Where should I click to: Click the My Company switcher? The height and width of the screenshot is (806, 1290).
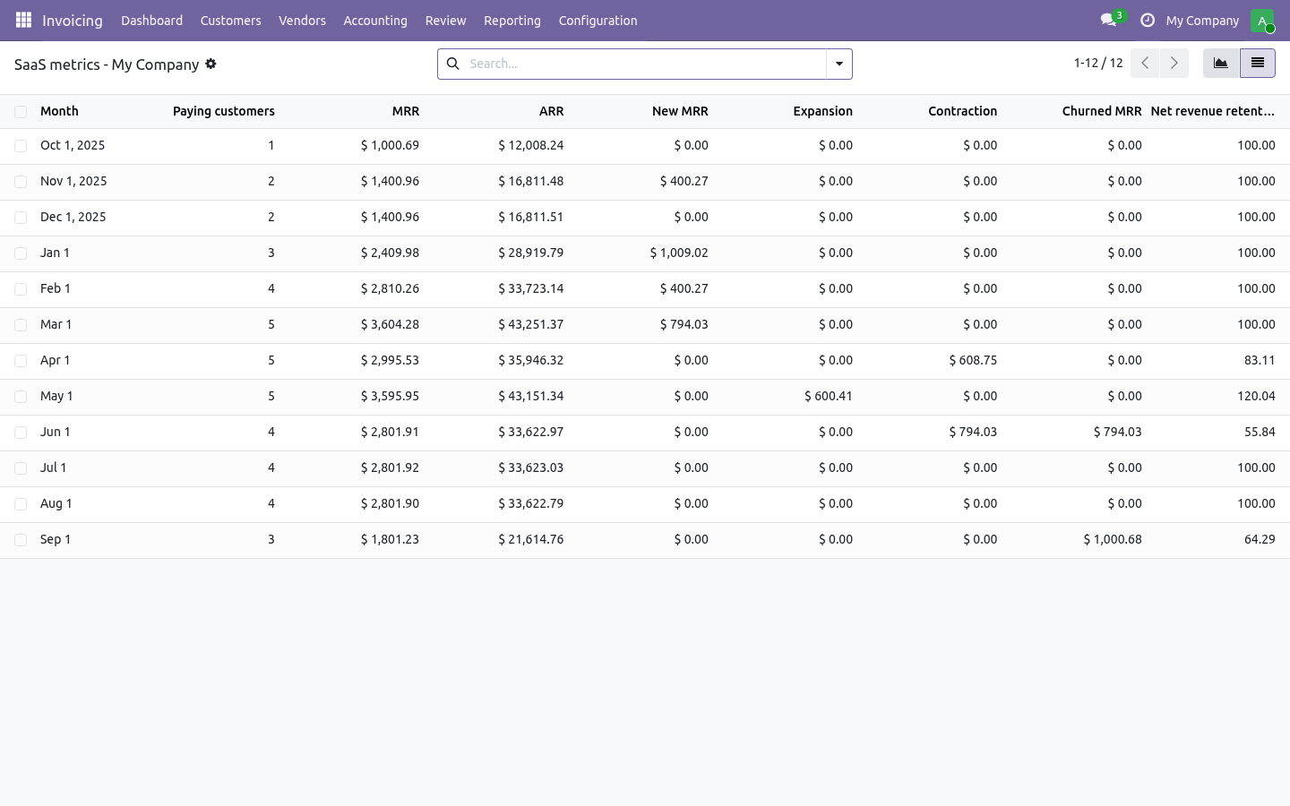(1202, 21)
